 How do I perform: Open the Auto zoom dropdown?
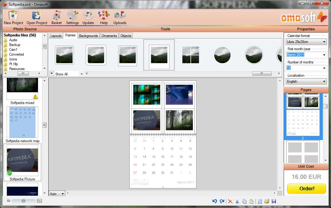click(x=57, y=194)
